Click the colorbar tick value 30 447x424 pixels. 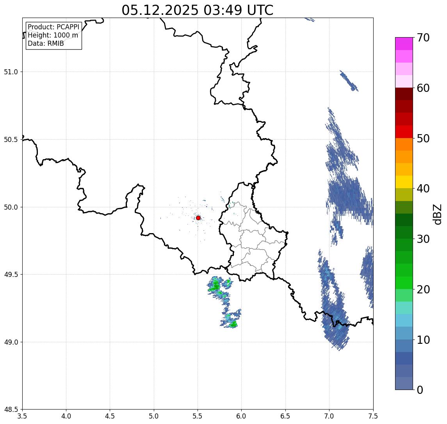(x=423, y=239)
